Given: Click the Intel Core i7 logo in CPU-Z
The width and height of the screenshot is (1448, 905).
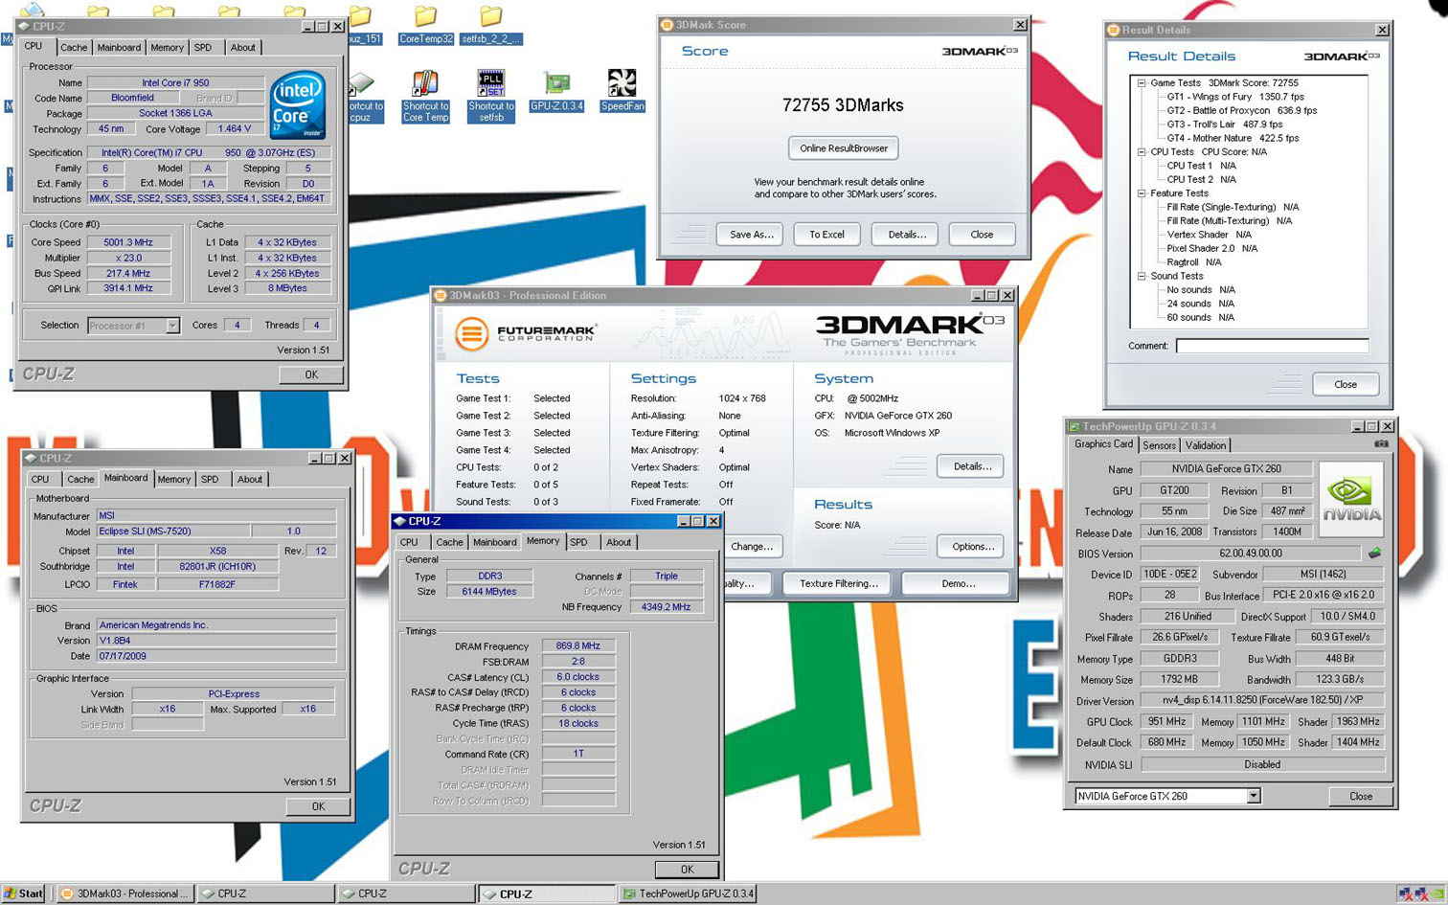Looking at the screenshot, I should 298,104.
